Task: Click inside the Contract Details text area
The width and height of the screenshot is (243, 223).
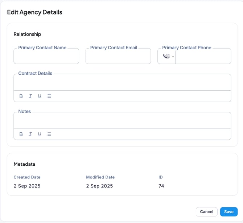Action: (x=122, y=83)
